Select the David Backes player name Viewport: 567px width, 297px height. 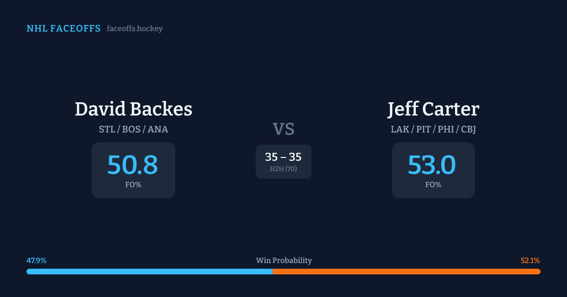tap(133, 109)
